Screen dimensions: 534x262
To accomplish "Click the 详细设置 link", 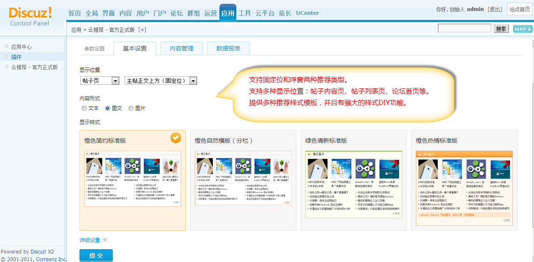I will click(x=90, y=240).
